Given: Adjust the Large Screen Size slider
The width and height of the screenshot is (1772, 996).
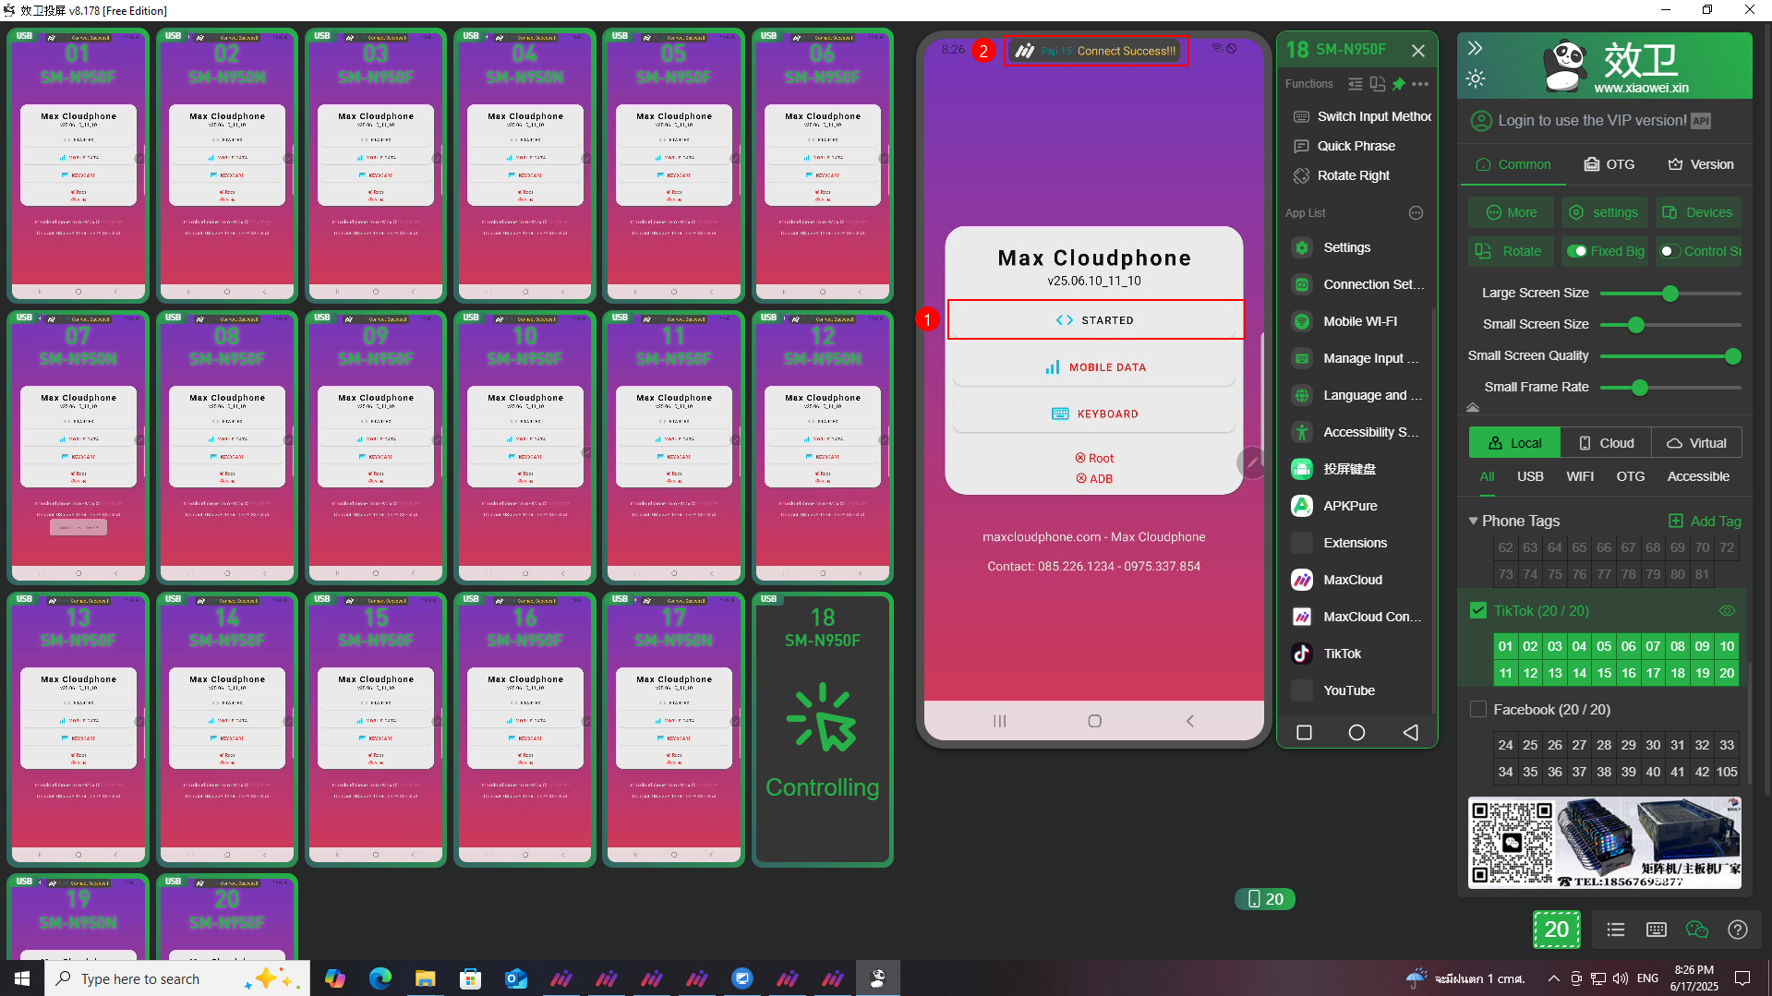Looking at the screenshot, I should 1670,294.
